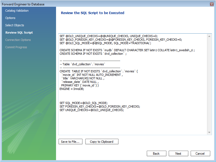Close the Forward Engineer dialog window
216x162 pixels.
point(211,4)
